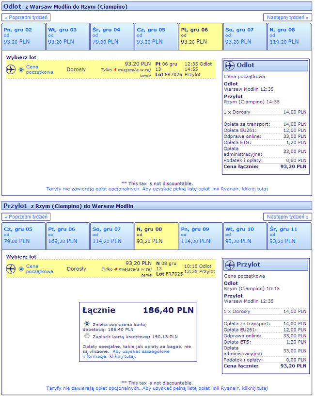Click the airplane icon in Odlot summary header
315x398 pixels.
coord(230,66)
